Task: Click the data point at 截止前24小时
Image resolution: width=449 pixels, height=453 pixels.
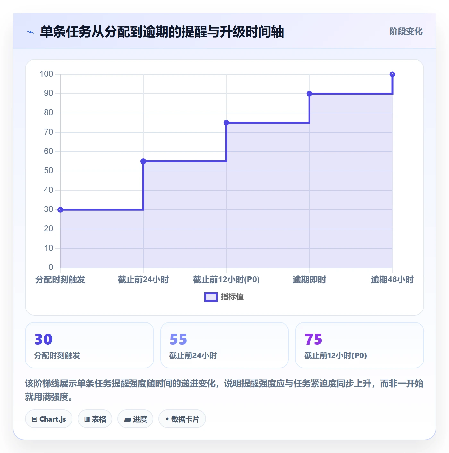Action: [x=143, y=161]
